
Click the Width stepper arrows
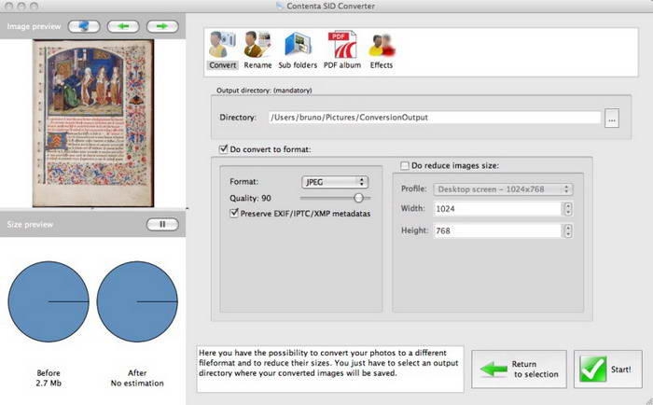(568, 209)
